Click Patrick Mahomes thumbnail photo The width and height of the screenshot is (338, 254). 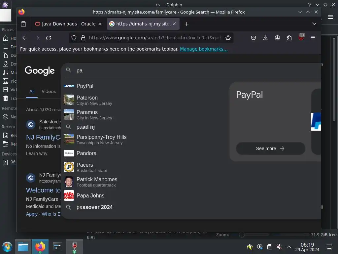coord(69,182)
